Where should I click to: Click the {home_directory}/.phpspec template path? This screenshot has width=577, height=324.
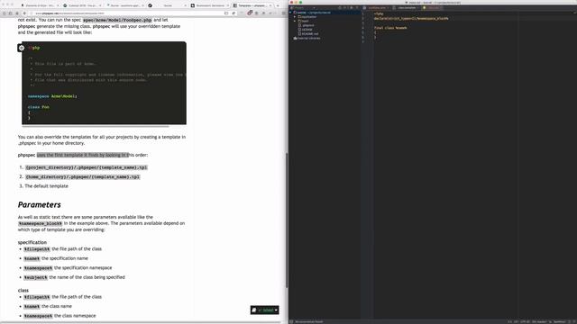(83, 177)
